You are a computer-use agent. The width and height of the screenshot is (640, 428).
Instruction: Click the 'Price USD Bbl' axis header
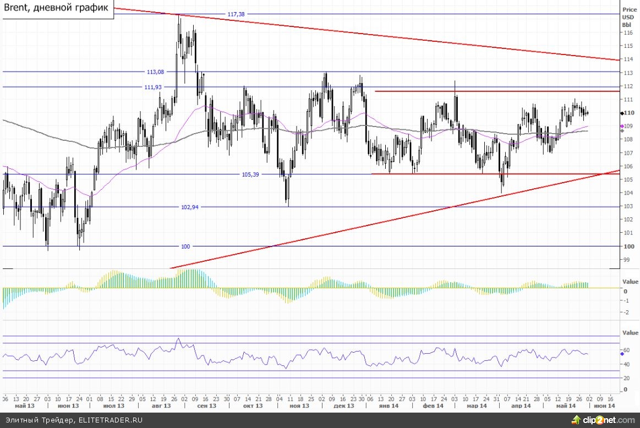628,17
